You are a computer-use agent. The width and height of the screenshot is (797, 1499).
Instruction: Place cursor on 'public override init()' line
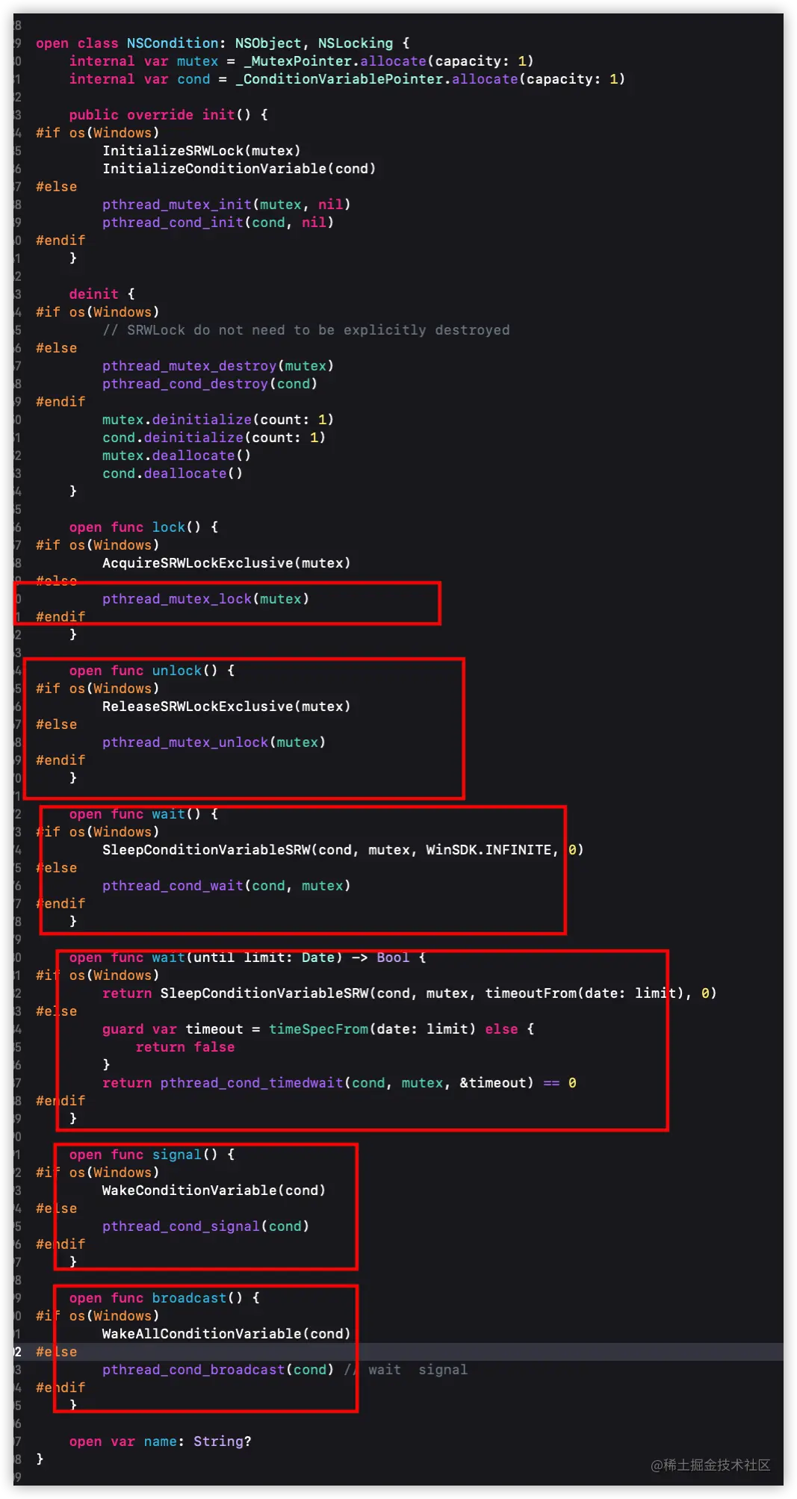(x=168, y=115)
